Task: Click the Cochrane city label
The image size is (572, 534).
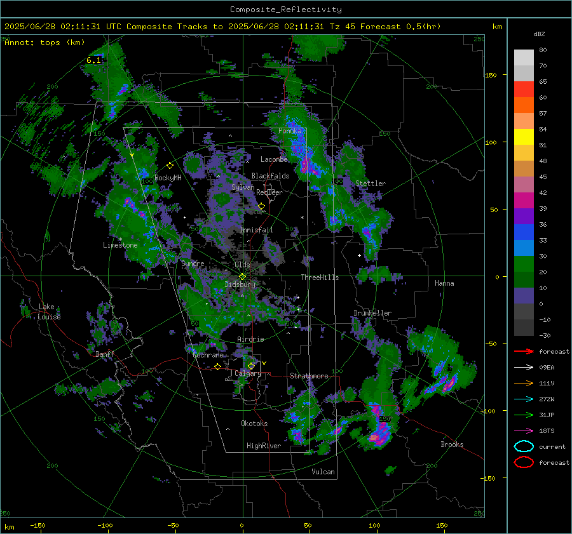Action: [x=208, y=355]
